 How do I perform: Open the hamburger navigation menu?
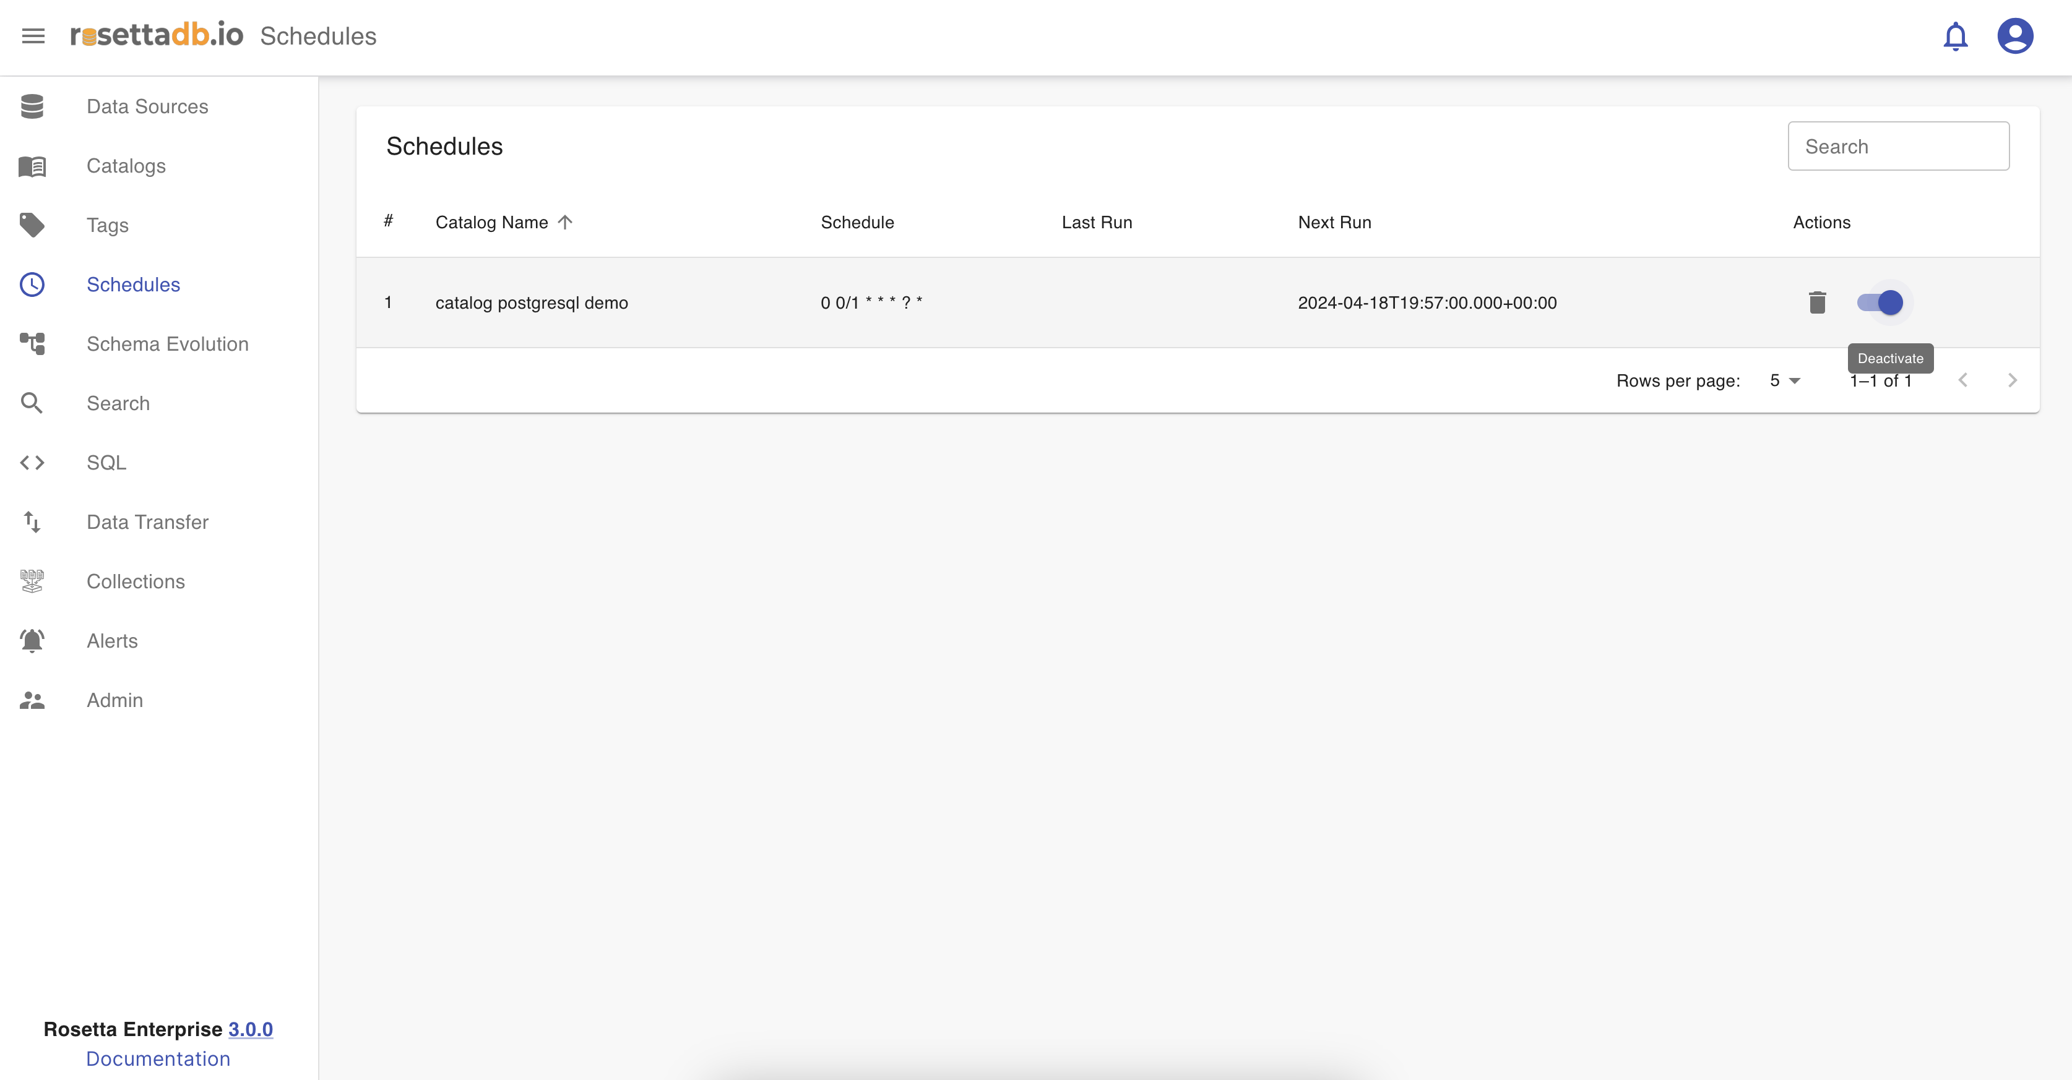tap(33, 36)
